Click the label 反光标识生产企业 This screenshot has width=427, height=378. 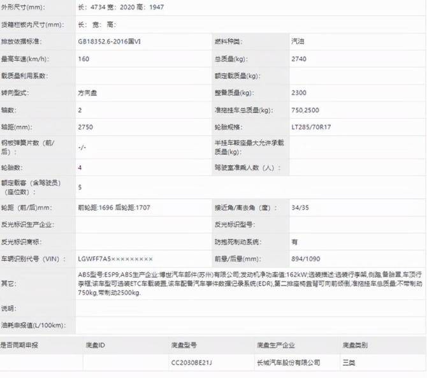tap(28, 224)
